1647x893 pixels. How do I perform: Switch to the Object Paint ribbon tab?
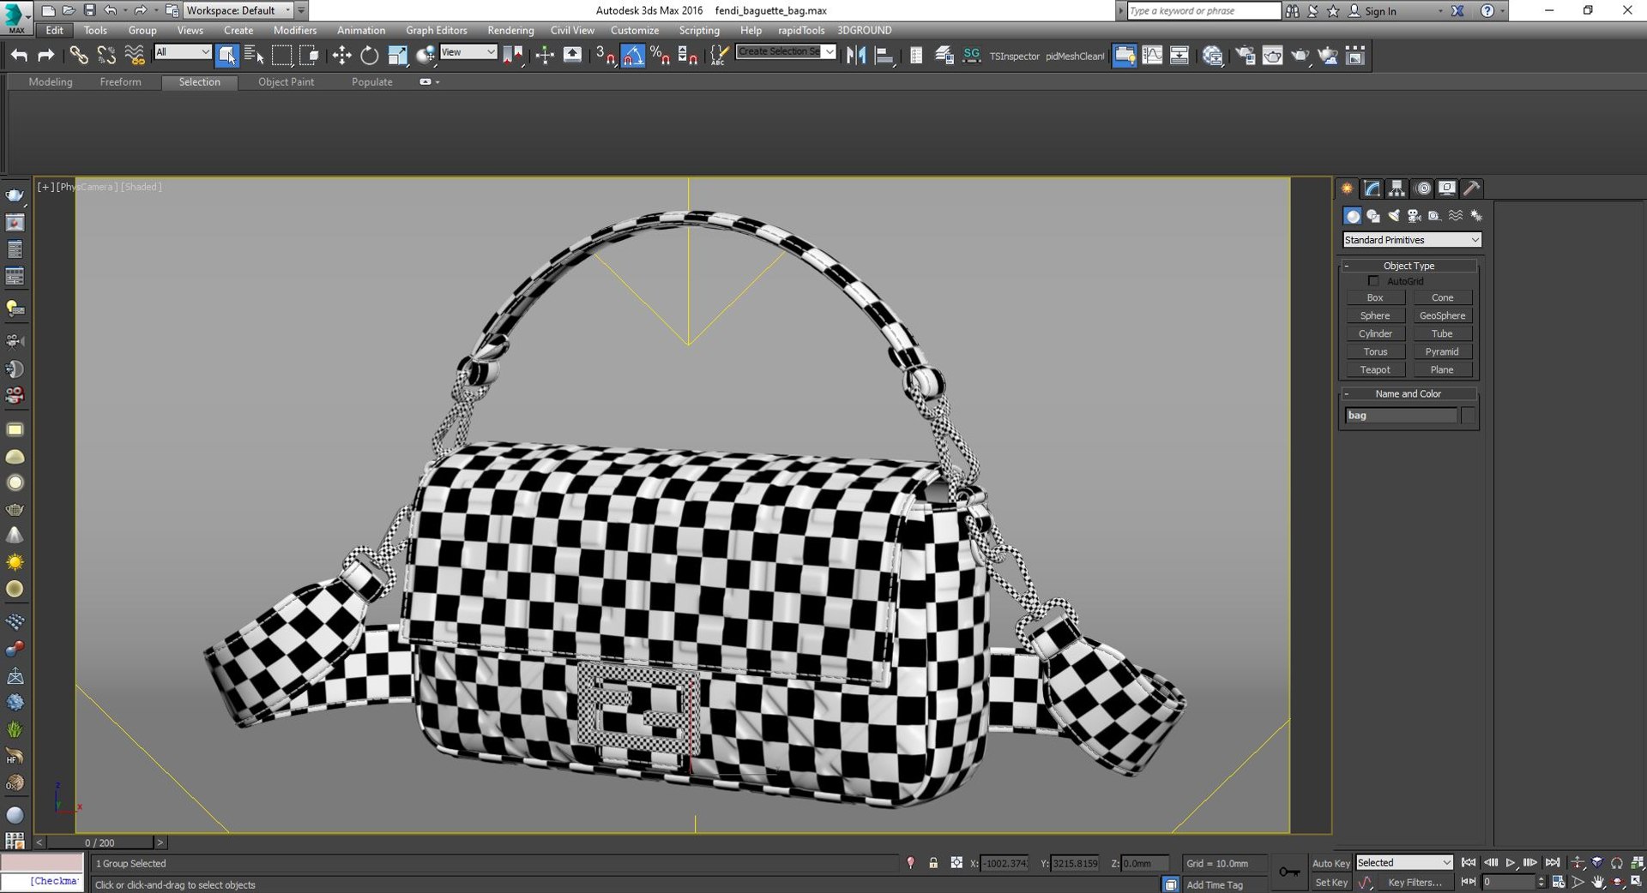click(287, 82)
